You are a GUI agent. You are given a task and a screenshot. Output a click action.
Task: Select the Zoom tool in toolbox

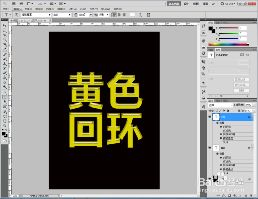coord(5,126)
